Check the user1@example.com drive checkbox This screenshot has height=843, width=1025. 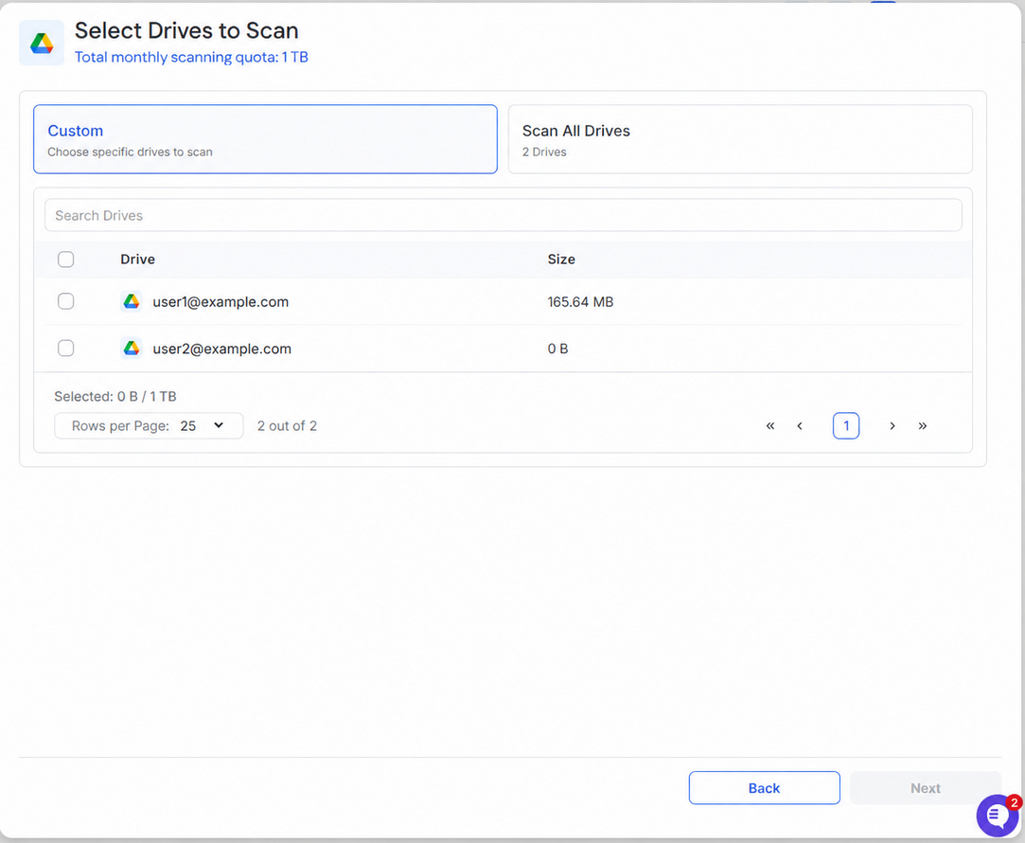coord(66,301)
